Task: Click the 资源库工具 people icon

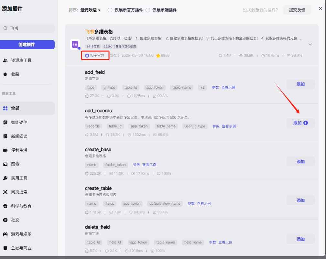Action: pyautogui.click(x=5, y=60)
